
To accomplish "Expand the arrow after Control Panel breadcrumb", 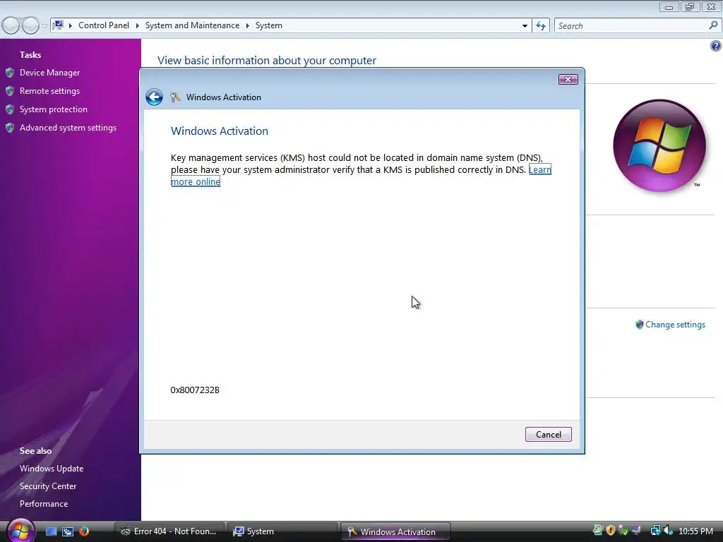I will pos(137,26).
